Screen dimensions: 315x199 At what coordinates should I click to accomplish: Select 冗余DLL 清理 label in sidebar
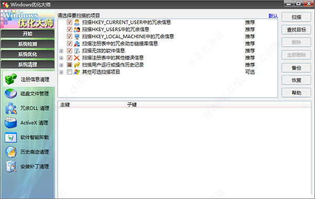(x=35, y=108)
